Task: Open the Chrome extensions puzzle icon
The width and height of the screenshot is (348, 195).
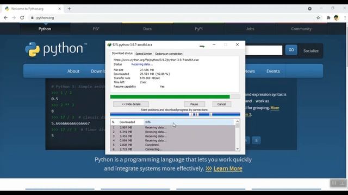Action: (x=328, y=18)
